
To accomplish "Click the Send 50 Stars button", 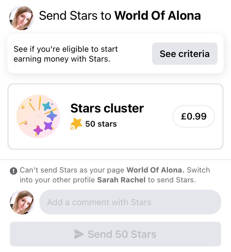I will (115, 234).
